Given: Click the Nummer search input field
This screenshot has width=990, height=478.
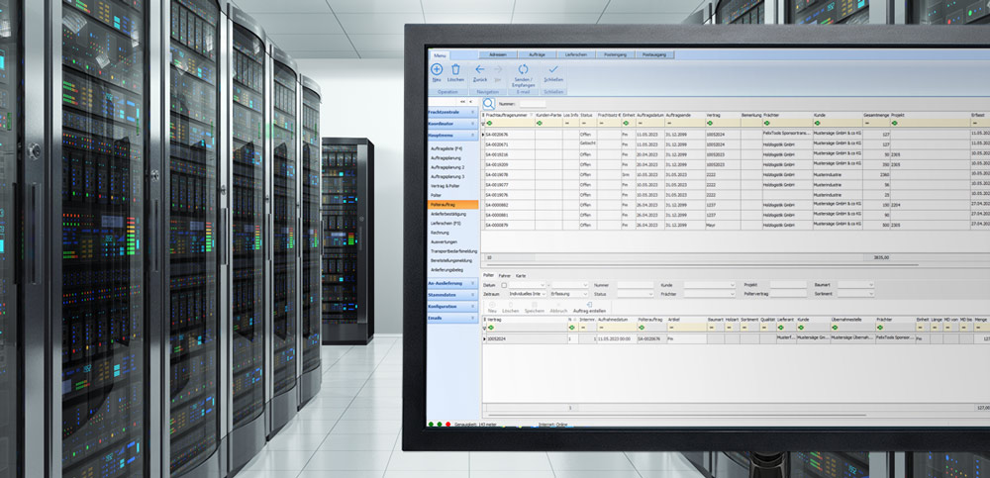Looking at the screenshot, I should 532,103.
